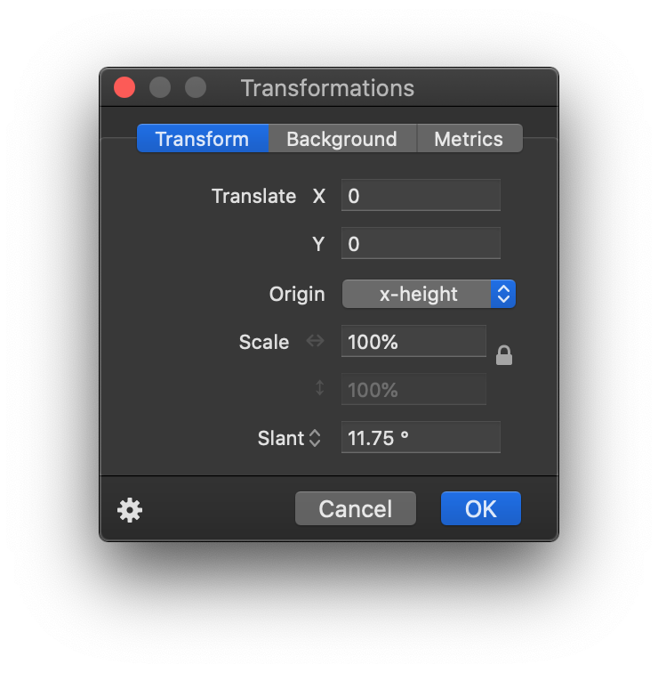Screen dimensions: 658x673
Task: Expand the Origin x-height dropdown
Action: 417,294
